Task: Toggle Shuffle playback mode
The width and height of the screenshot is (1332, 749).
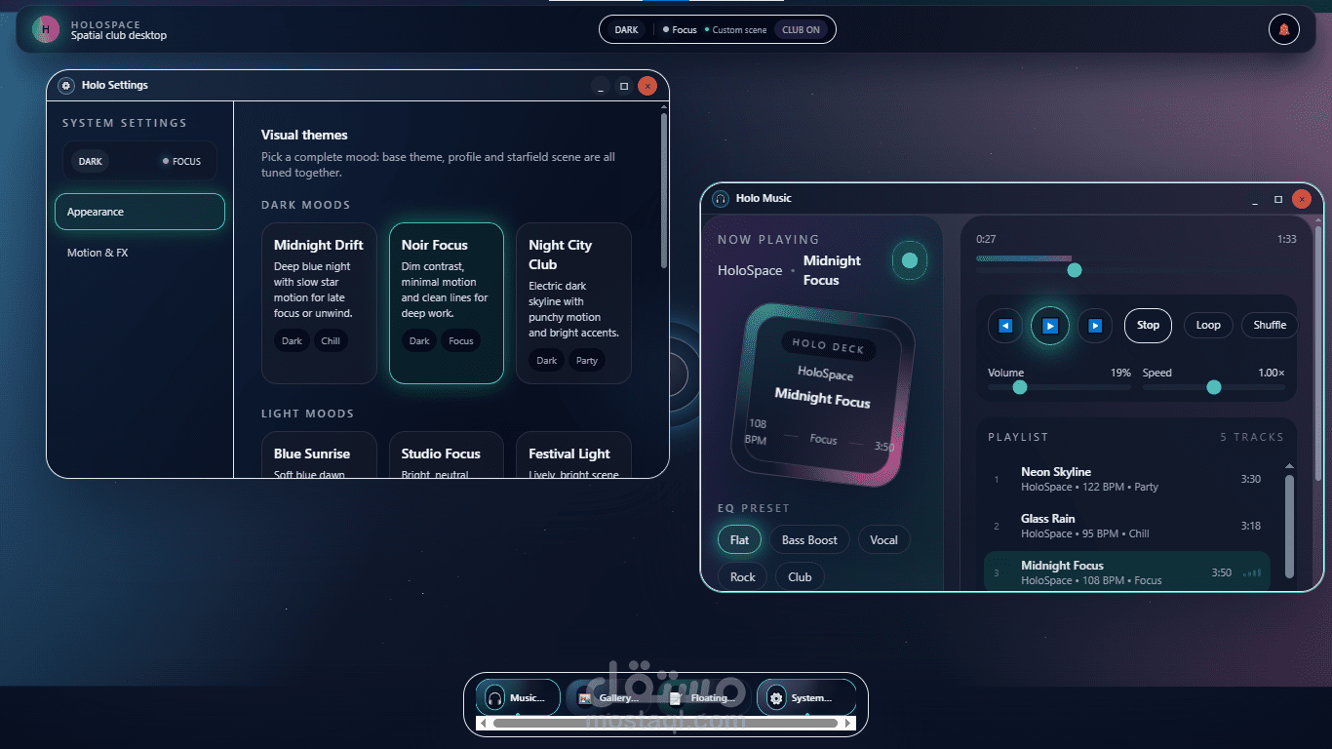Action: (x=1270, y=325)
